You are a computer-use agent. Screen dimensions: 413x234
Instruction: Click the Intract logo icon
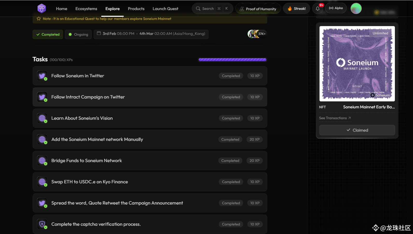point(42,9)
